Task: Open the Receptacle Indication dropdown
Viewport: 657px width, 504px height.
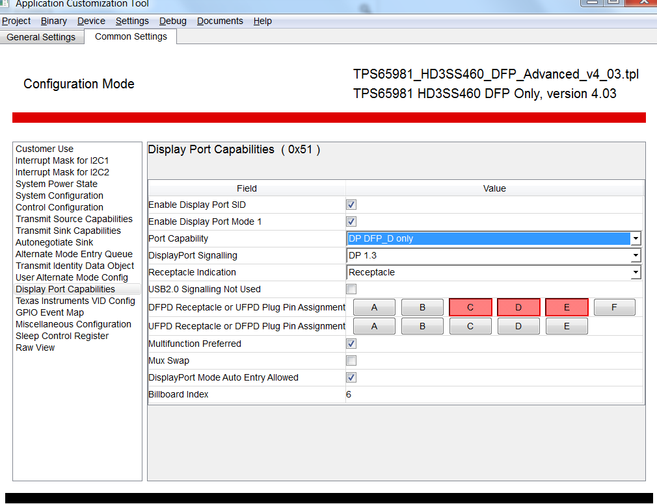Action: click(x=494, y=272)
